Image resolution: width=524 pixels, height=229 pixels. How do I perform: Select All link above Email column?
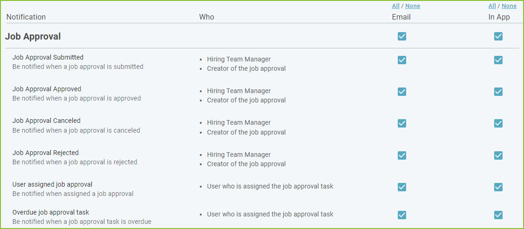(395, 6)
